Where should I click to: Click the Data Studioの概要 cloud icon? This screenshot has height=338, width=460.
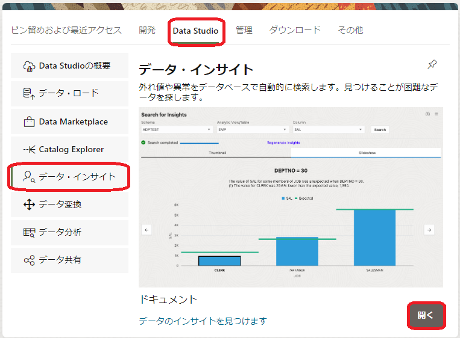pyautogui.click(x=29, y=66)
